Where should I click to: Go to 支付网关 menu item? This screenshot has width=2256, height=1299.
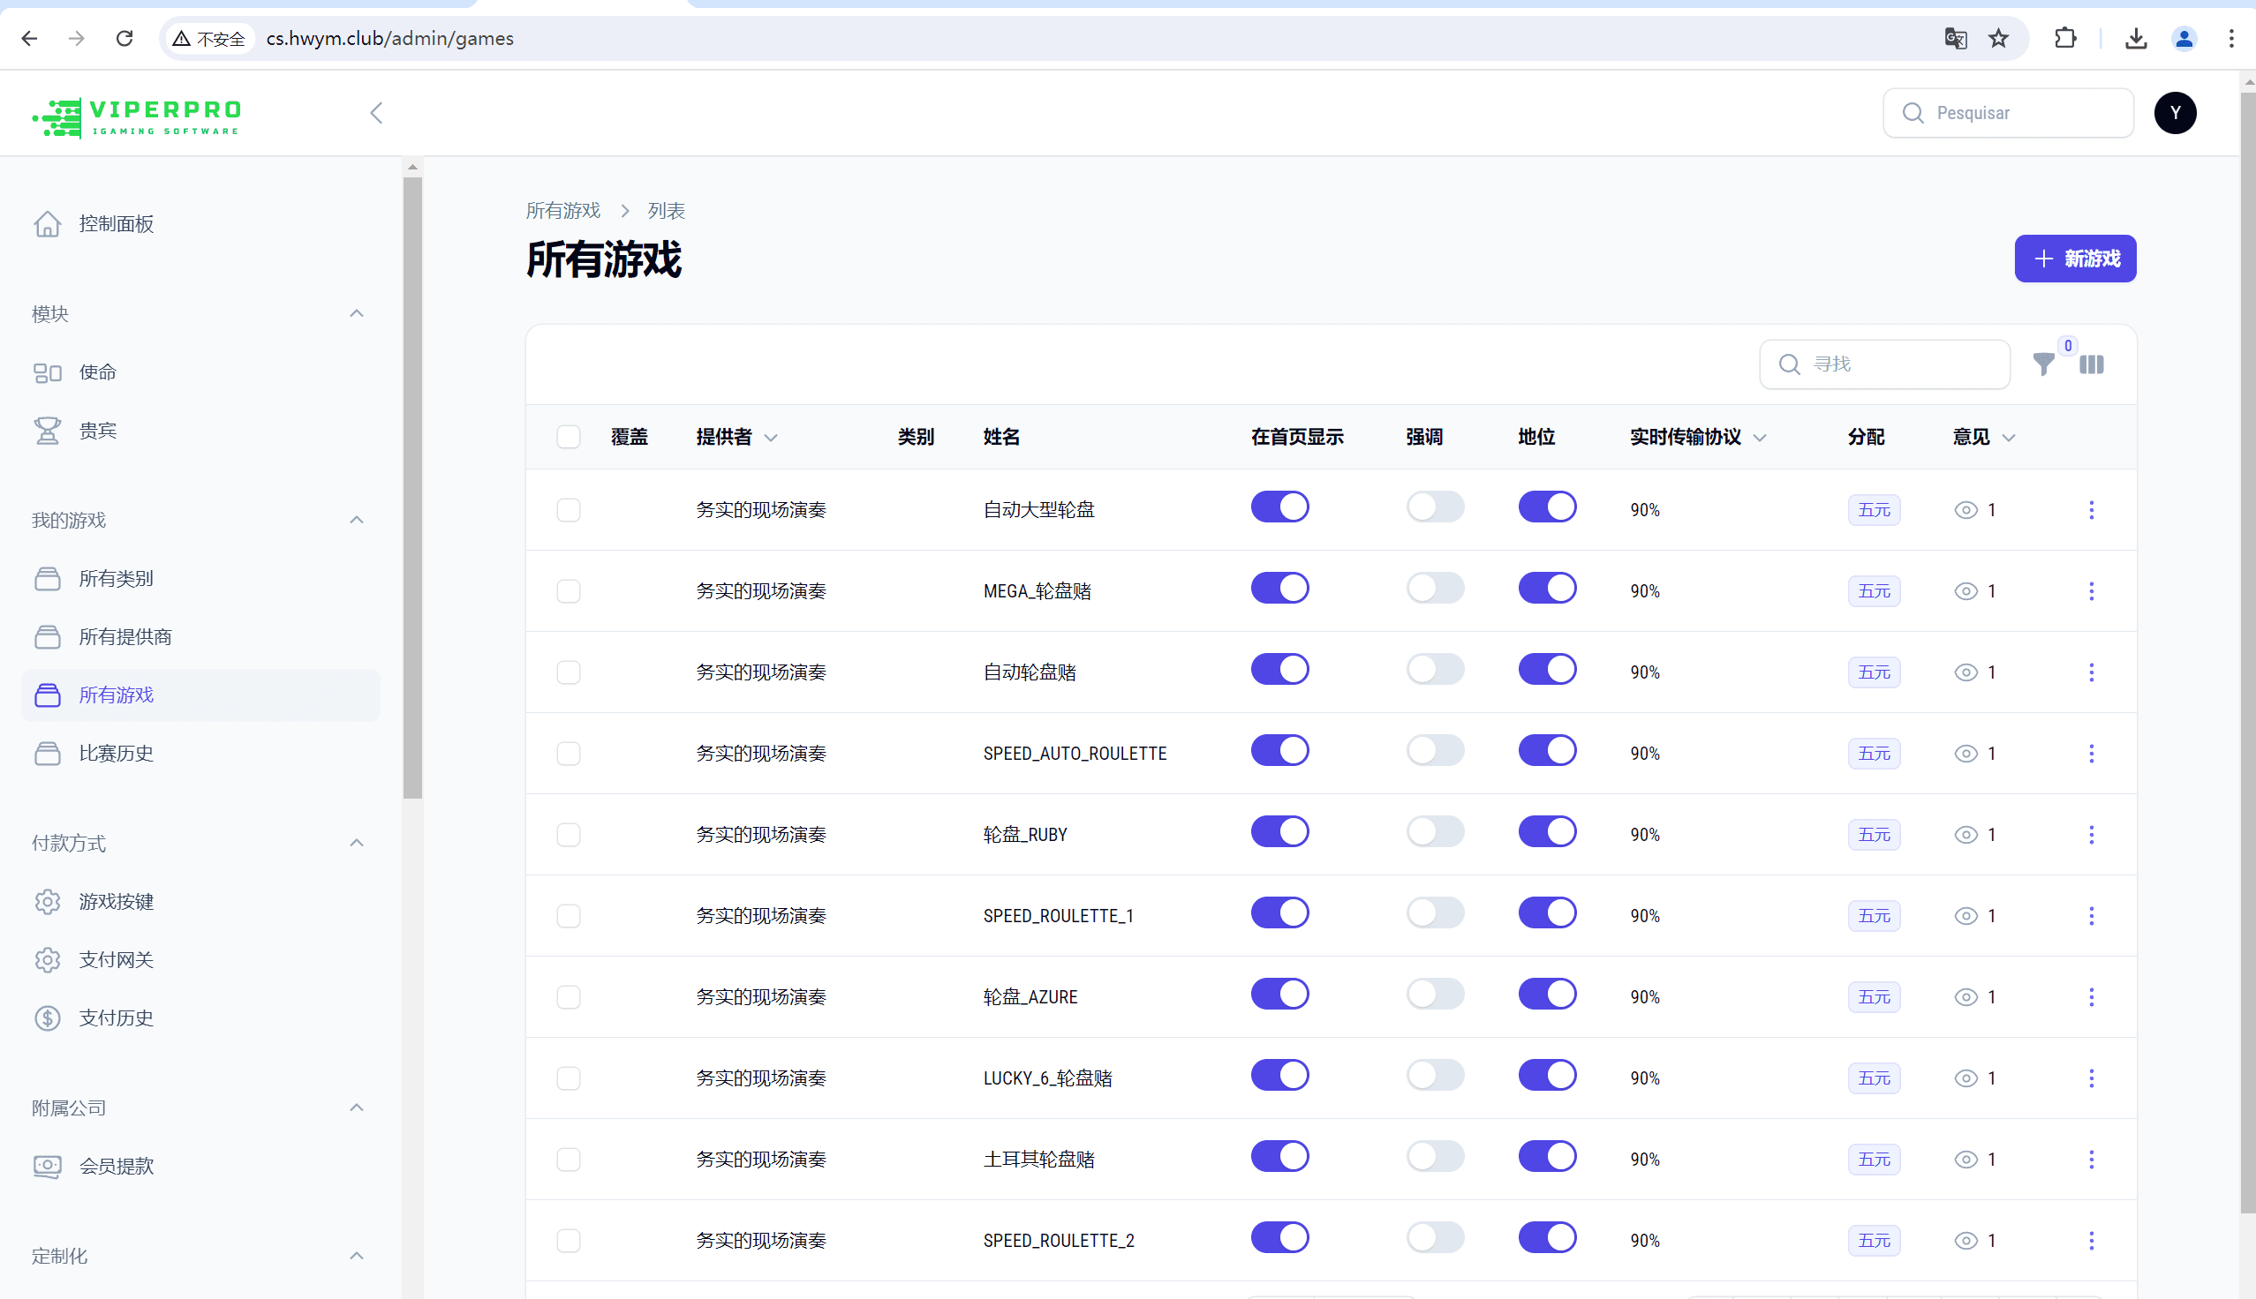coord(116,960)
